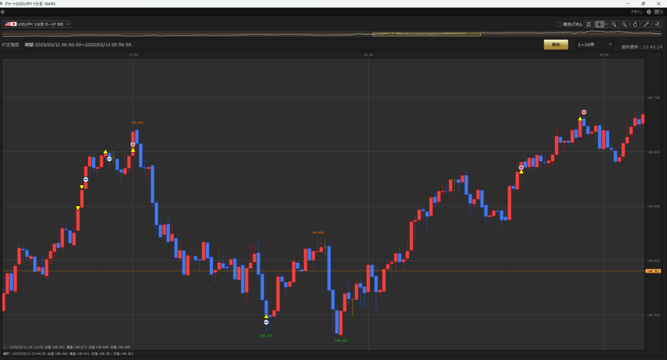The width and height of the screenshot is (667, 360).
Task: Click the 約定履歴 label
Action: click(x=10, y=45)
